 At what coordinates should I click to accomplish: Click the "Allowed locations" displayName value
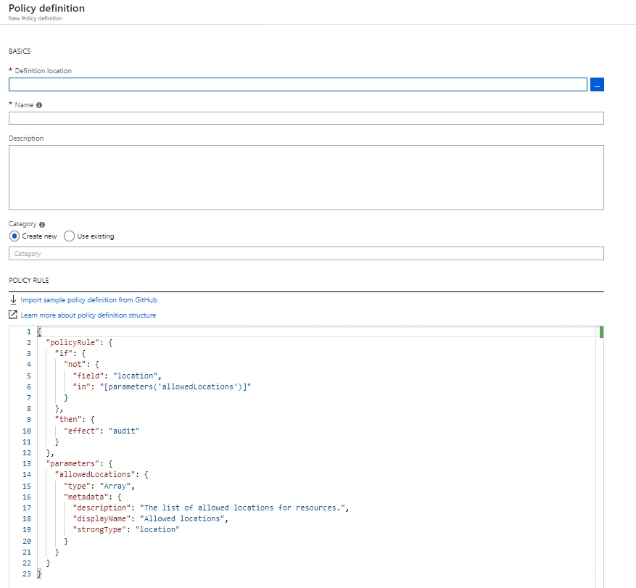click(182, 519)
